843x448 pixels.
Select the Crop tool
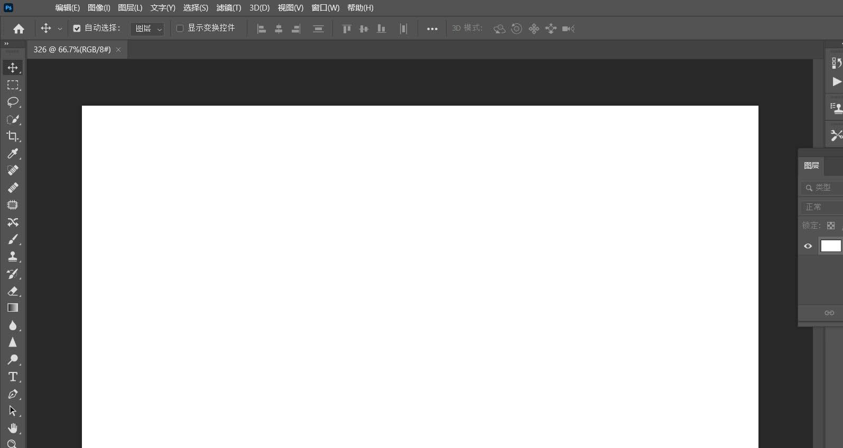click(13, 136)
